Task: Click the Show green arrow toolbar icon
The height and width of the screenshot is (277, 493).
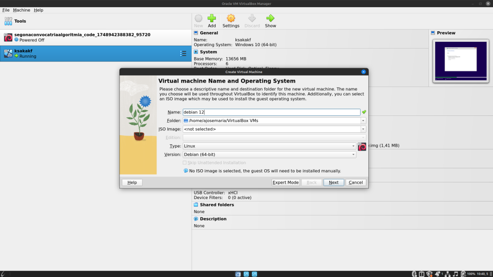Action: pyautogui.click(x=270, y=18)
